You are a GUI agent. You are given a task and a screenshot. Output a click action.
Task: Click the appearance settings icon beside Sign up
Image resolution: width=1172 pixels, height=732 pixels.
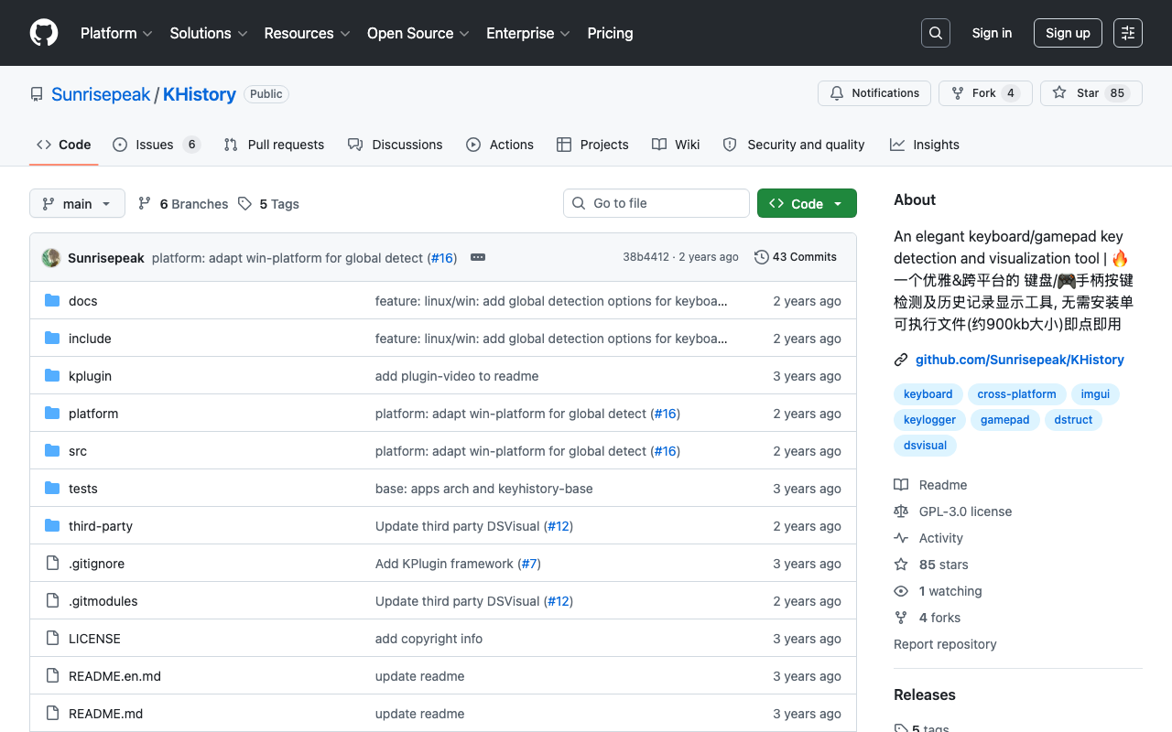tap(1128, 33)
